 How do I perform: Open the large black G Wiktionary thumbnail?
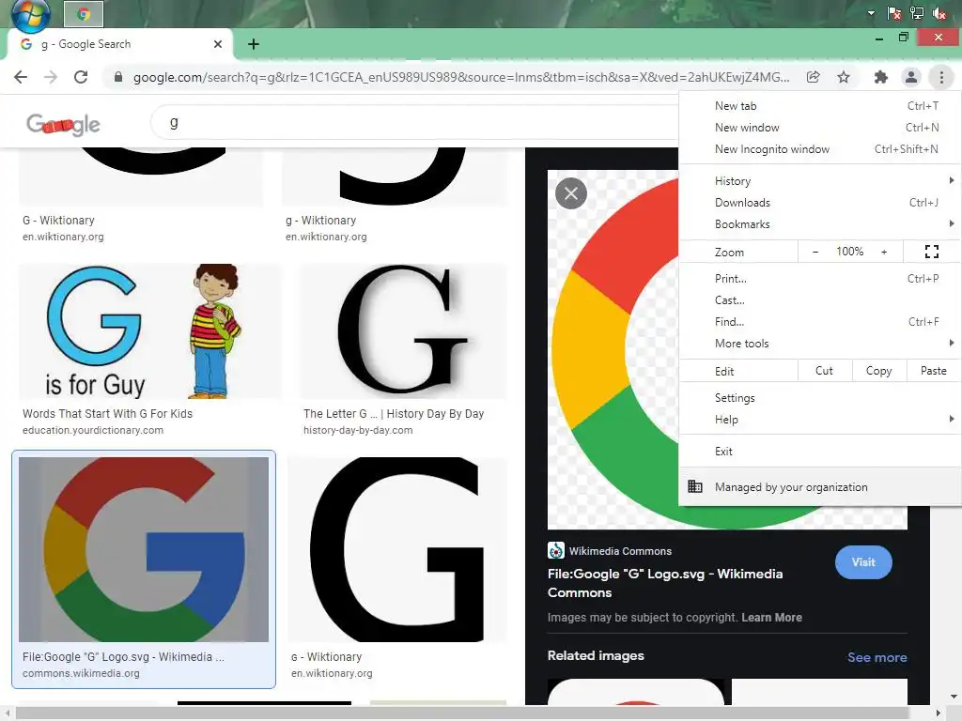click(x=397, y=549)
